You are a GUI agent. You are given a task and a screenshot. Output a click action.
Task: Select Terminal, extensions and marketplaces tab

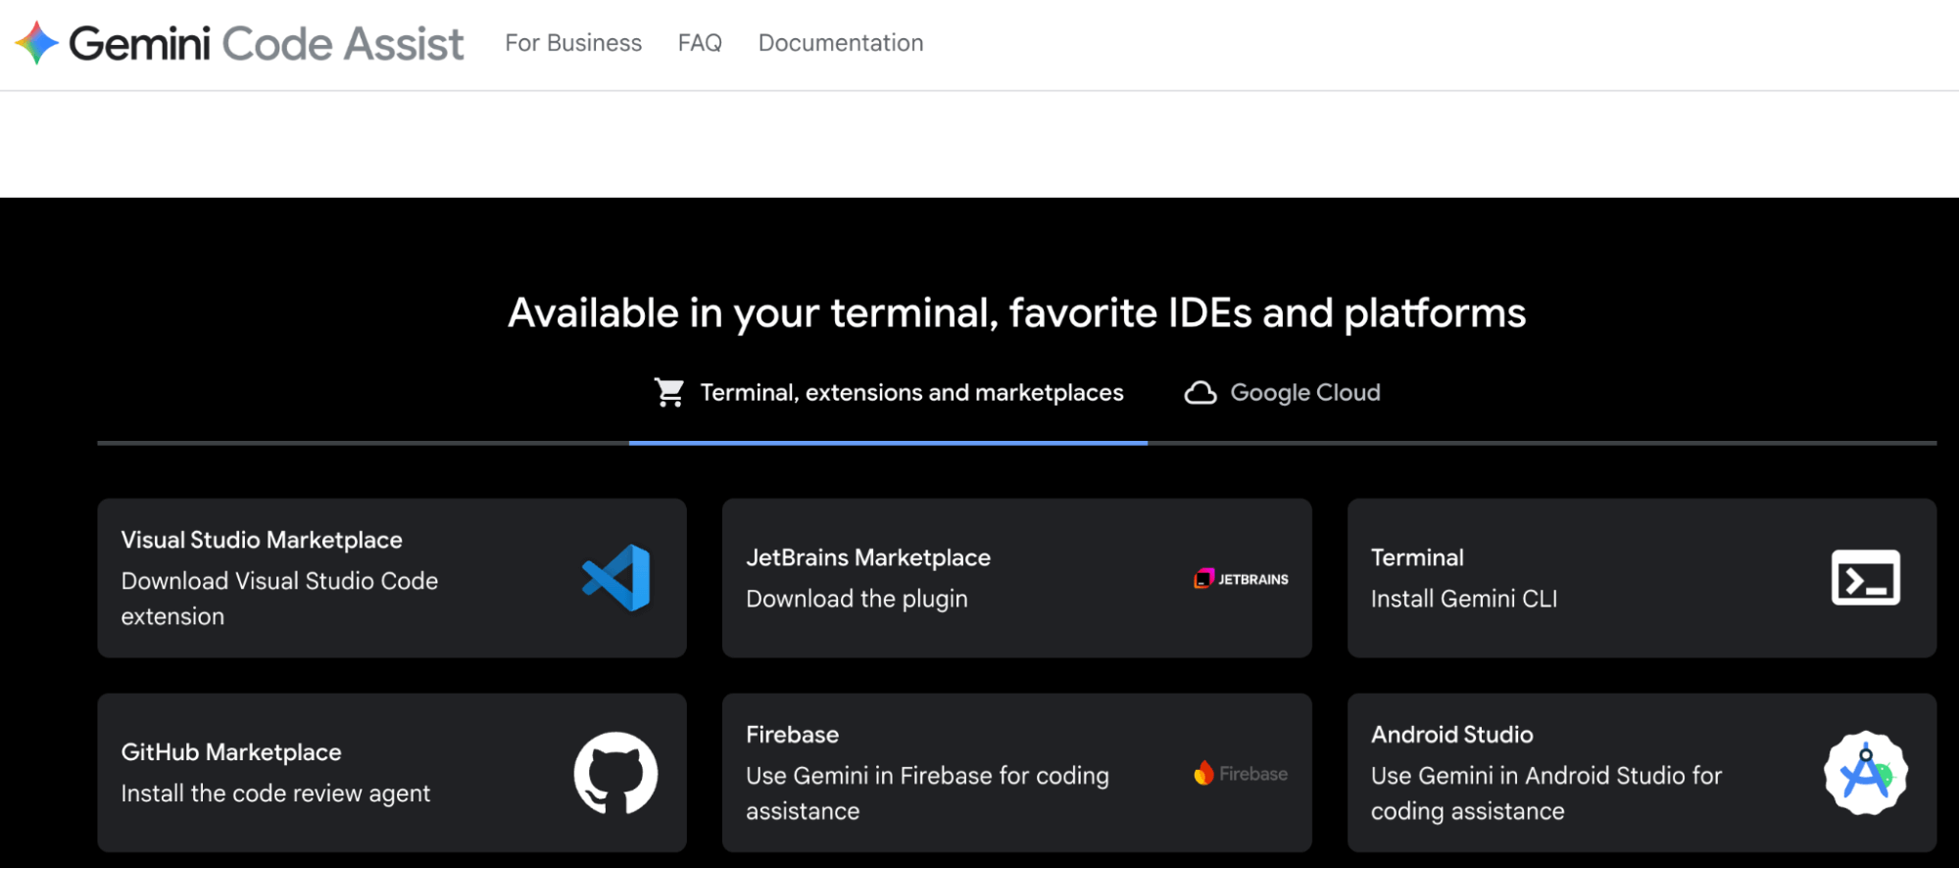[911, 393]
